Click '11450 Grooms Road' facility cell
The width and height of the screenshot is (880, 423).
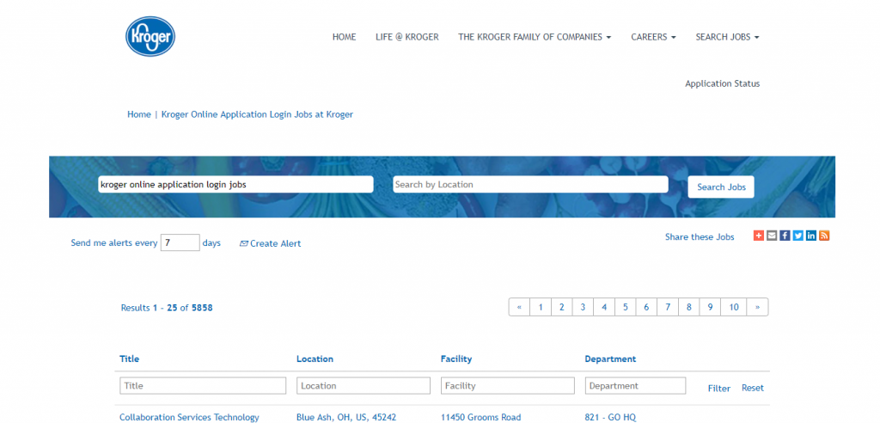(x=481, y=417)
